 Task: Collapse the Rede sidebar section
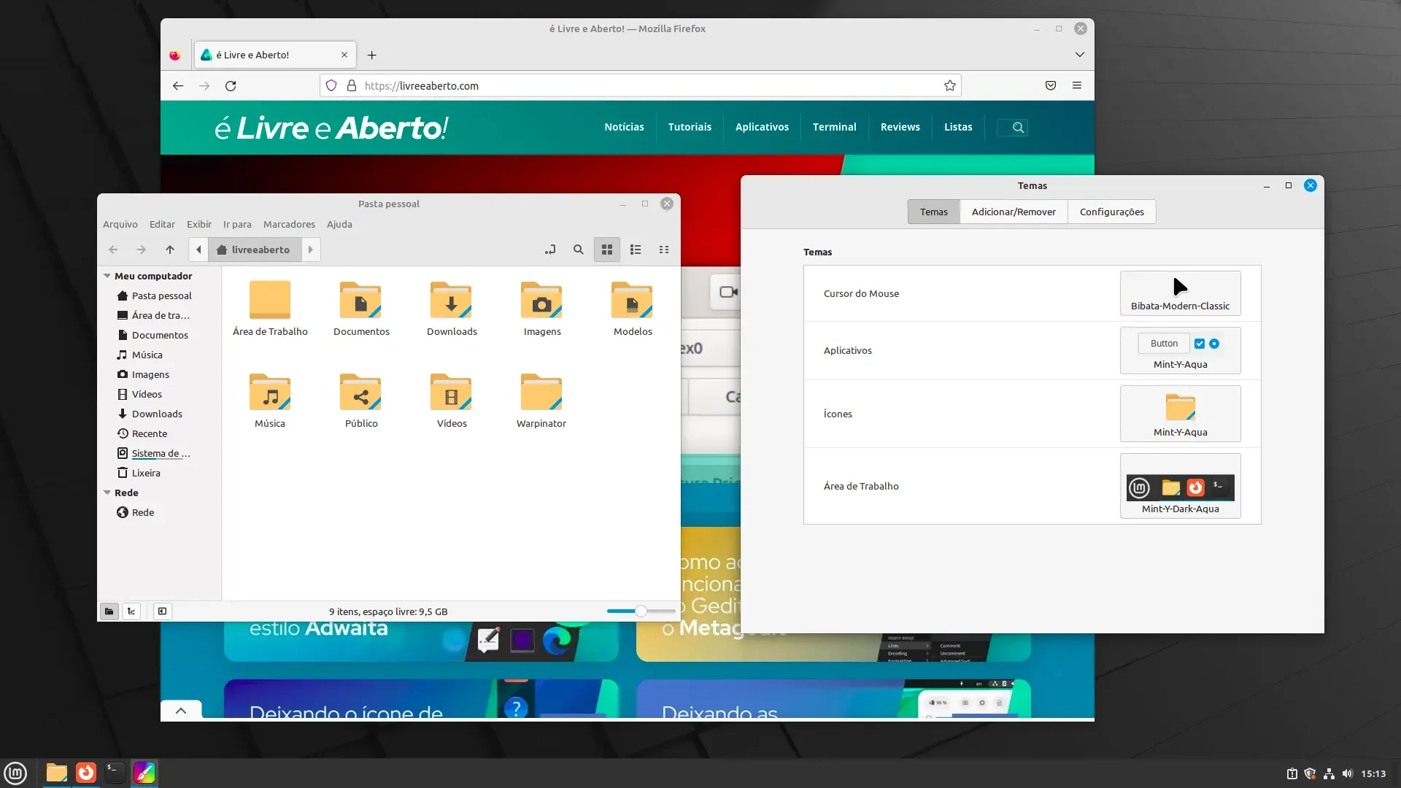pyautogui.click(x=107, y=493)
